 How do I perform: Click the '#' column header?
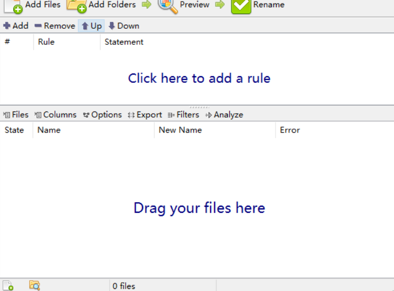[16, 42]
